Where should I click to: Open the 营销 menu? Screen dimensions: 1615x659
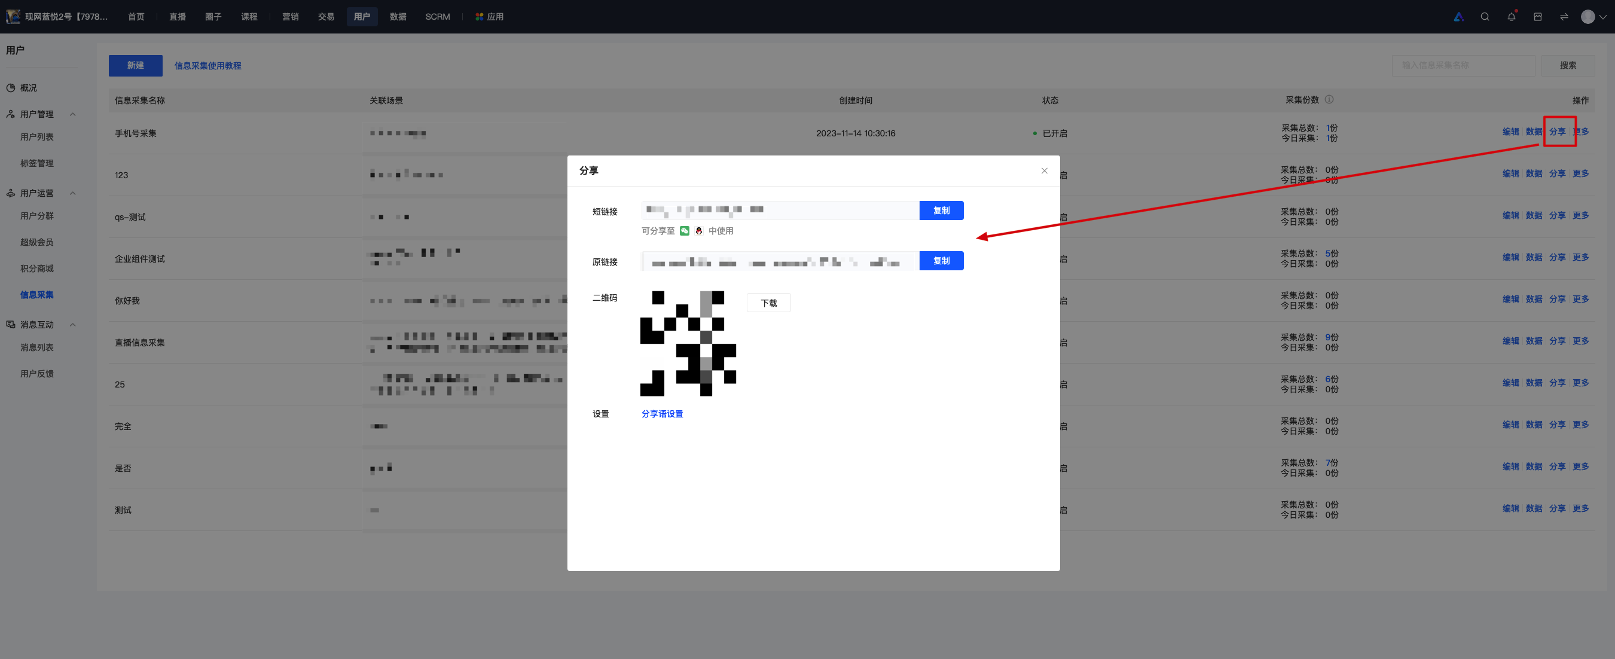coord(290,17)
